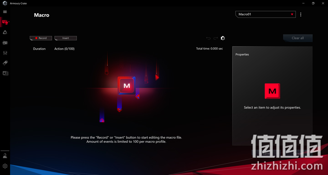Open the three-dot more options menu

coord(301,15)
